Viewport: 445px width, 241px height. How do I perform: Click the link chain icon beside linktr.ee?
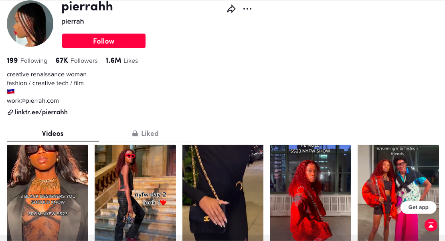pyautogui.click(x=10, y=112)
